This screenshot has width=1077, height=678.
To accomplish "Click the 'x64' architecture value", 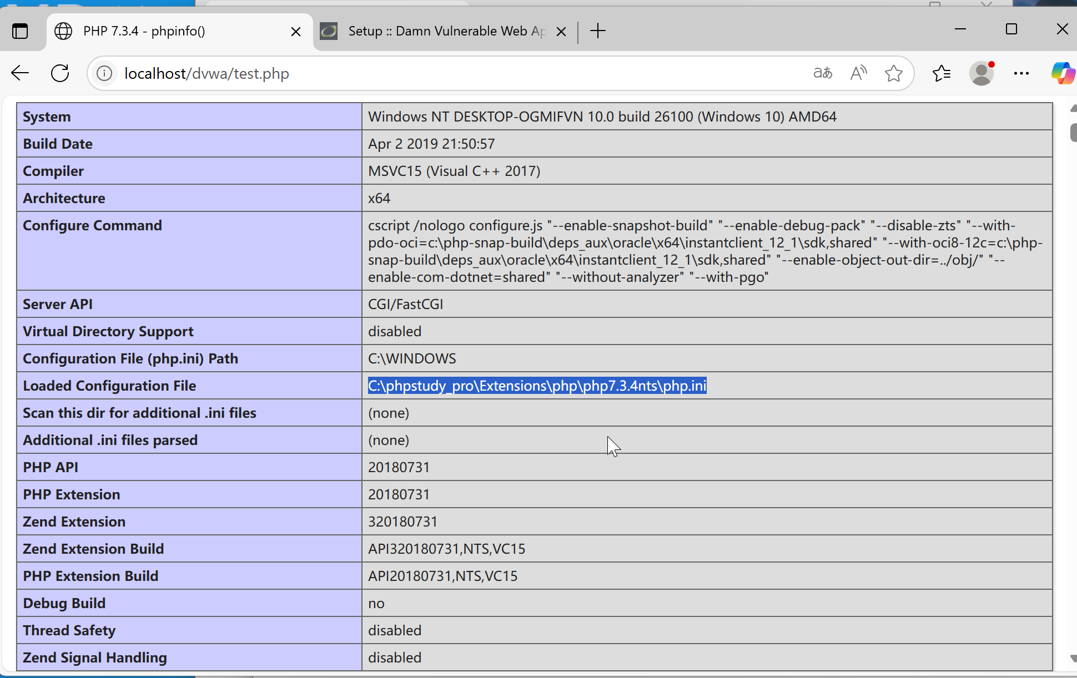I will tap(379, 198).
